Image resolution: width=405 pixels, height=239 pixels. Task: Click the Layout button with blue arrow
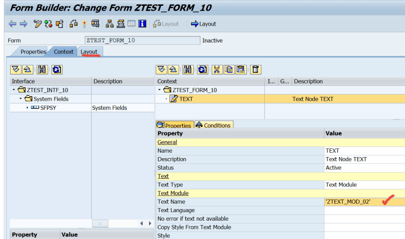point(203,24)
